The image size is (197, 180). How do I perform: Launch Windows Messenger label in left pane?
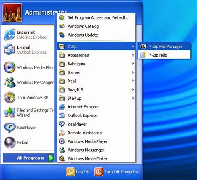35,82
